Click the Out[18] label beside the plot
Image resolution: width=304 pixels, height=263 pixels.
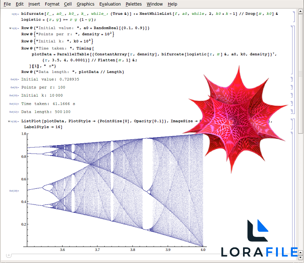(x=14, y=191)
